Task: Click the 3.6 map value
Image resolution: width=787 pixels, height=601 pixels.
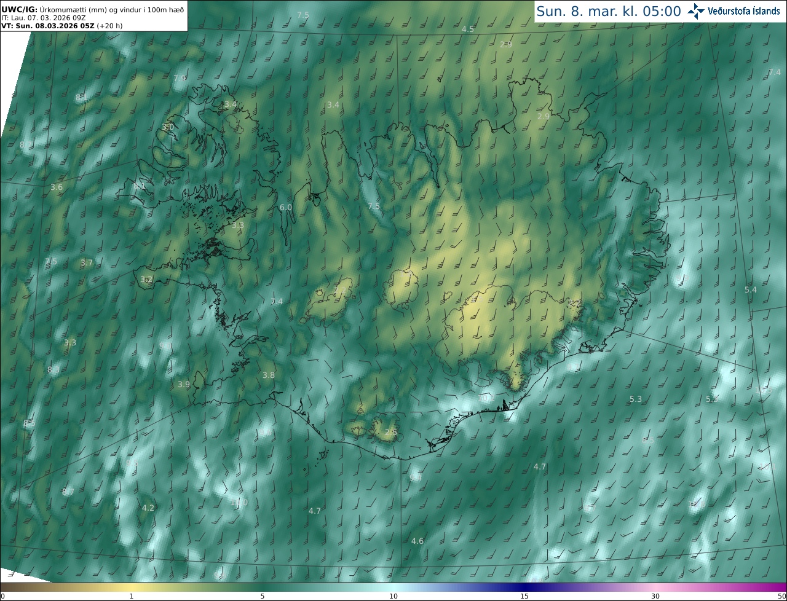Action: click(x=57, y=187)
